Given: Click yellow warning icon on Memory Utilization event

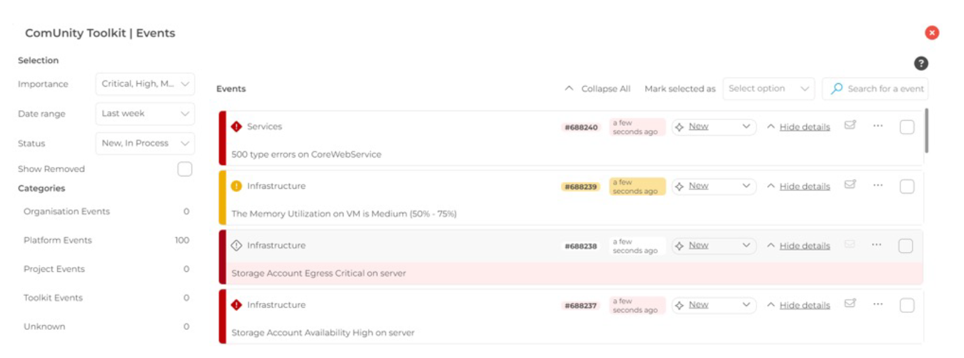Looking at the screenshot, I should point(236,186).
